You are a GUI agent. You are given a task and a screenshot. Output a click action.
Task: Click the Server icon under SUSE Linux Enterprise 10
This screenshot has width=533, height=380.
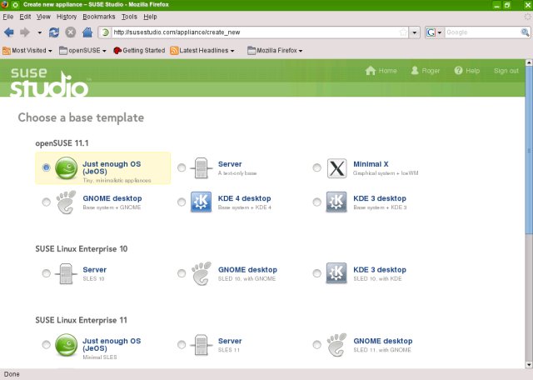click(66, 273)
